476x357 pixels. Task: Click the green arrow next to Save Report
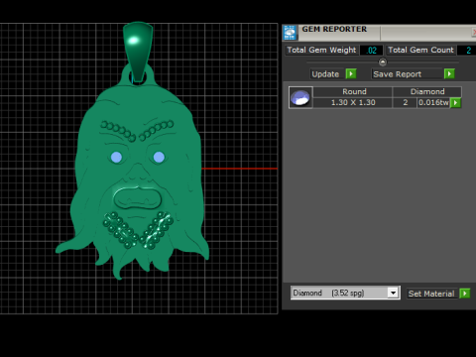[x=449, y=73]
